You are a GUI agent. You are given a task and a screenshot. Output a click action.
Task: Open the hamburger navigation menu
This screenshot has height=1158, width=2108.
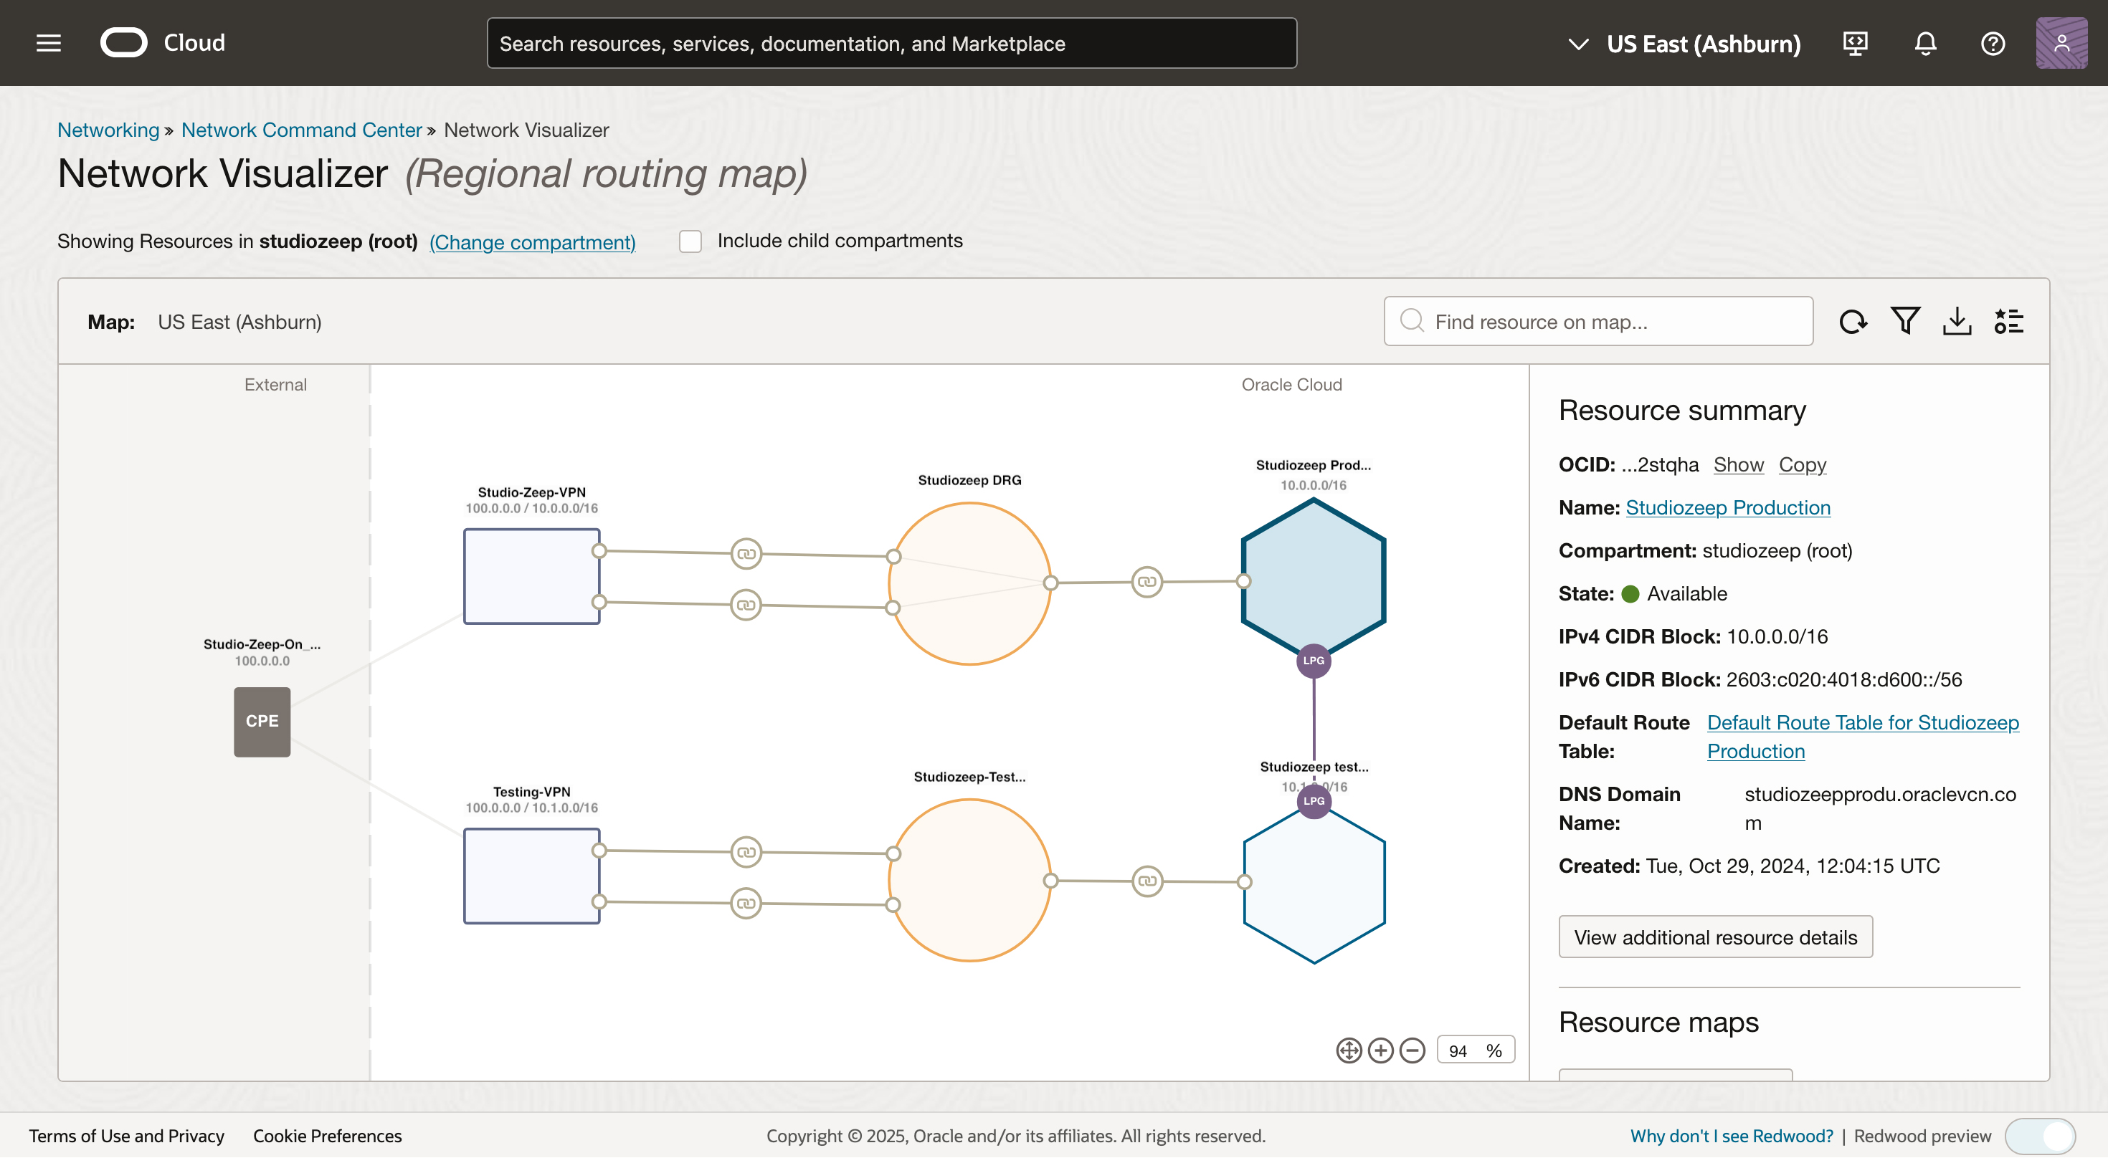click(48, 43)
